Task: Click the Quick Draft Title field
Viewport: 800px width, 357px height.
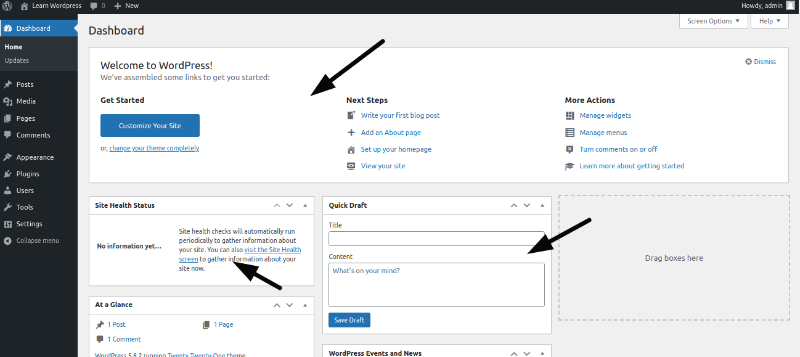Action: coord(436,239)
